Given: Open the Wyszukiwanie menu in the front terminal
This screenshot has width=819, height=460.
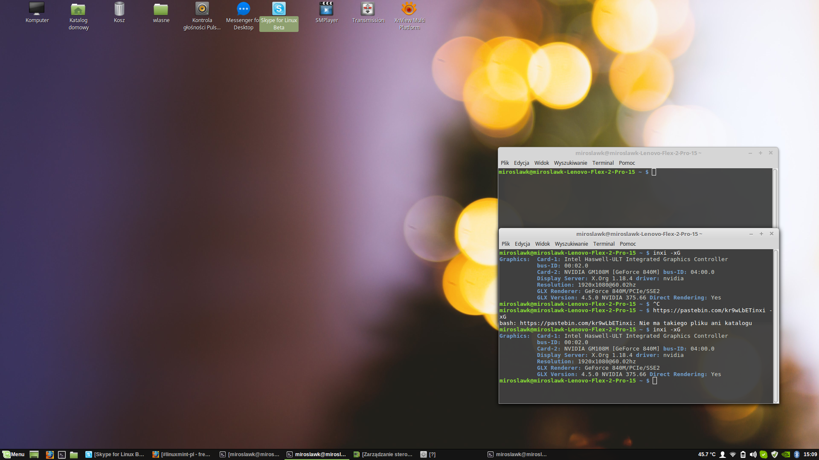Looking at the screenshot, I should click(571, 244).
